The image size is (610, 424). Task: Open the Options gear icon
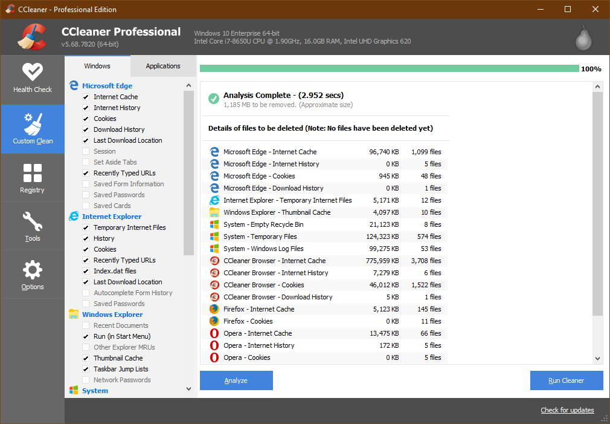(33, 270)
